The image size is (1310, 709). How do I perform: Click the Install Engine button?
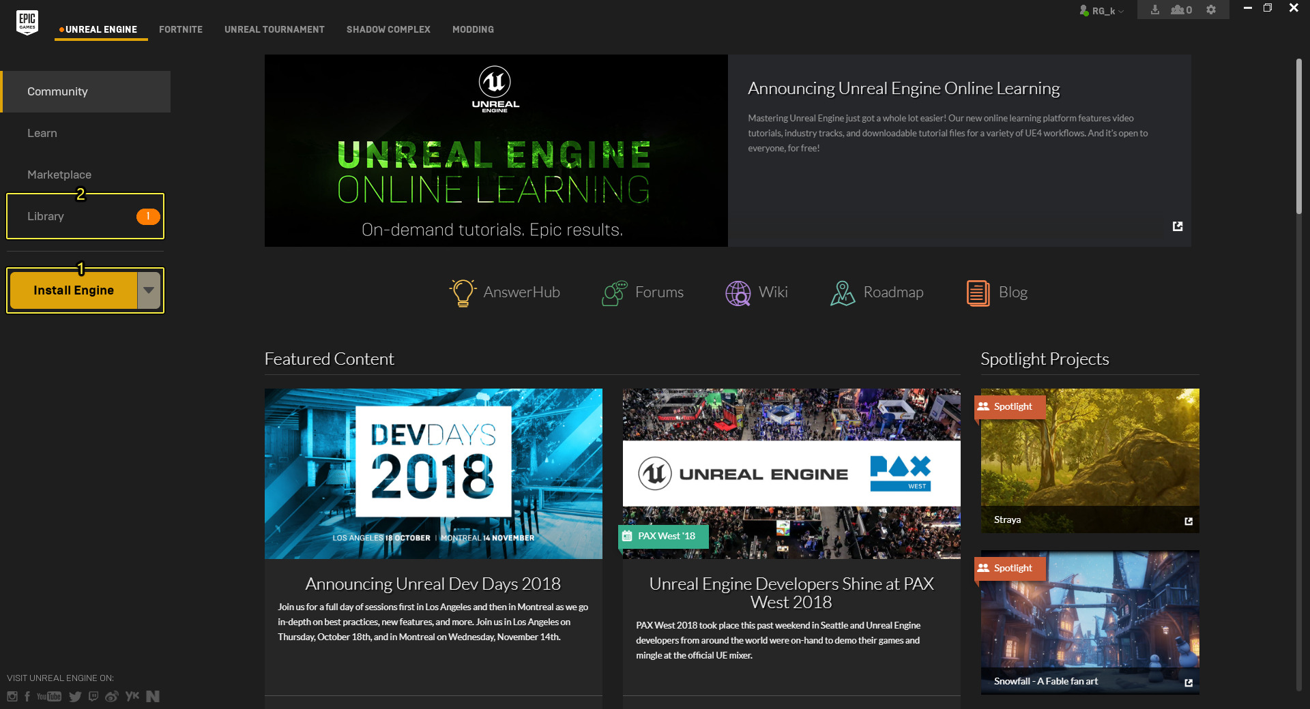pyautogui.click(x=73, y=290)
